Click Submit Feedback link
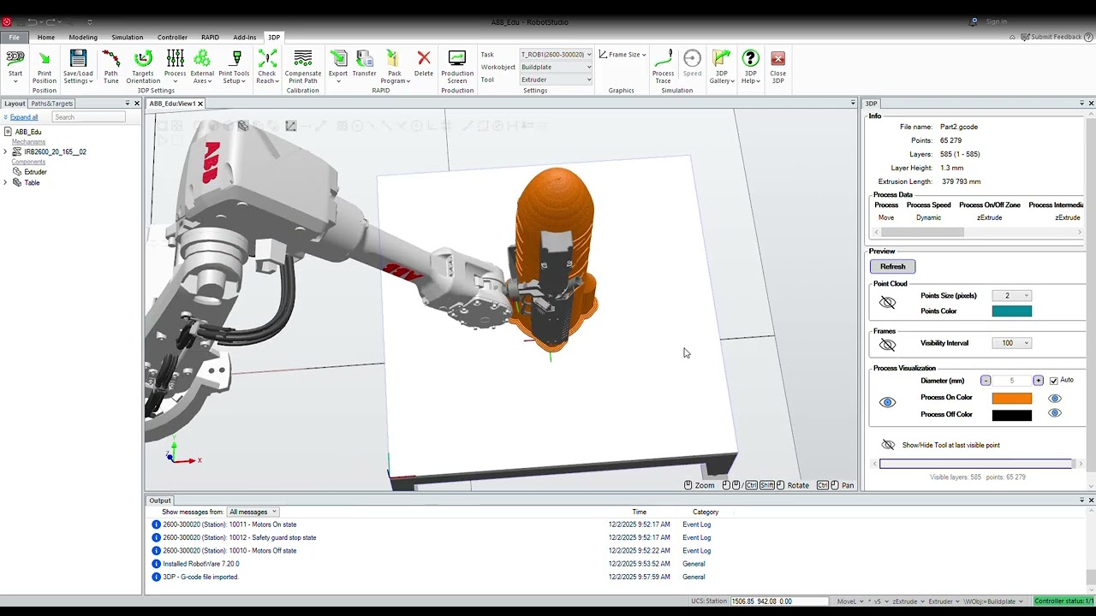 (1051, 38)
